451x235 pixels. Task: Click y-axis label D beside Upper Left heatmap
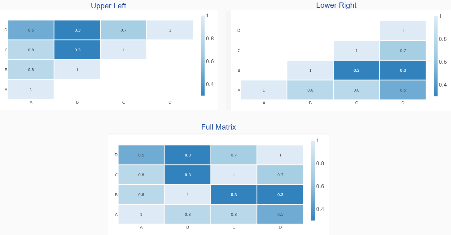coord(6,30)
